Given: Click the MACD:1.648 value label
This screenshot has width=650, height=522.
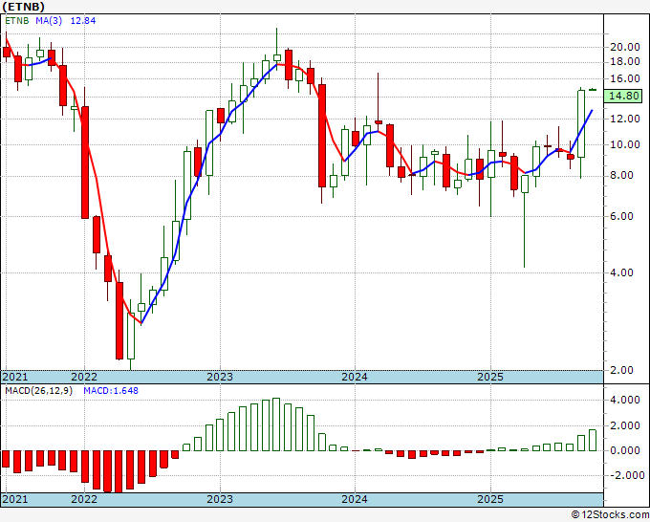Looking at the screenshot, I should pyautogui.click(x=111, y=391).
